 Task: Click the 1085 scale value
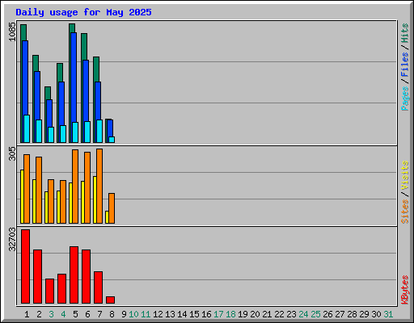(x=12, y=31)
